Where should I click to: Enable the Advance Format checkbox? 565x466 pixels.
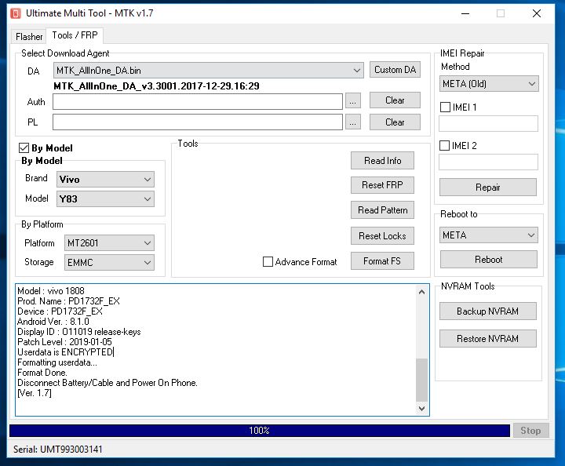click(268, 262)
